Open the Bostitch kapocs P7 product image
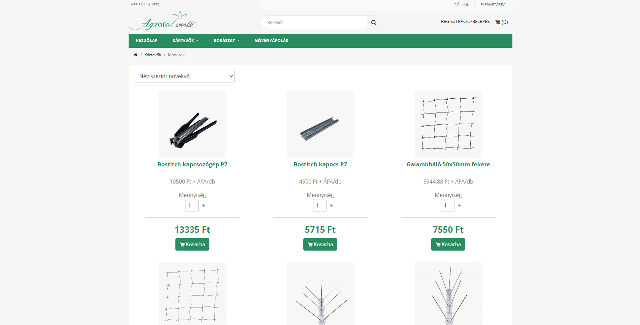Screen dimensions: 640x325 click(321, 125)
